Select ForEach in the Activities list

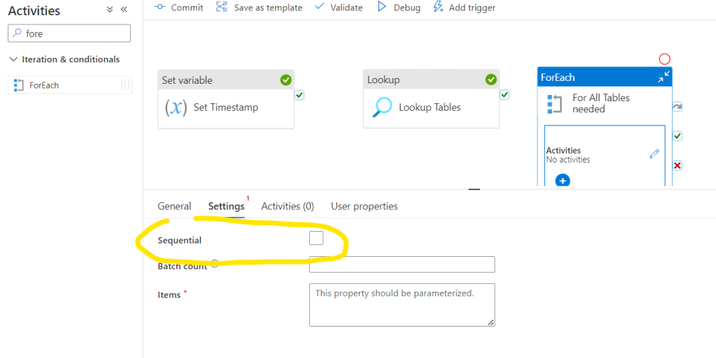click(x=44, y=85)
